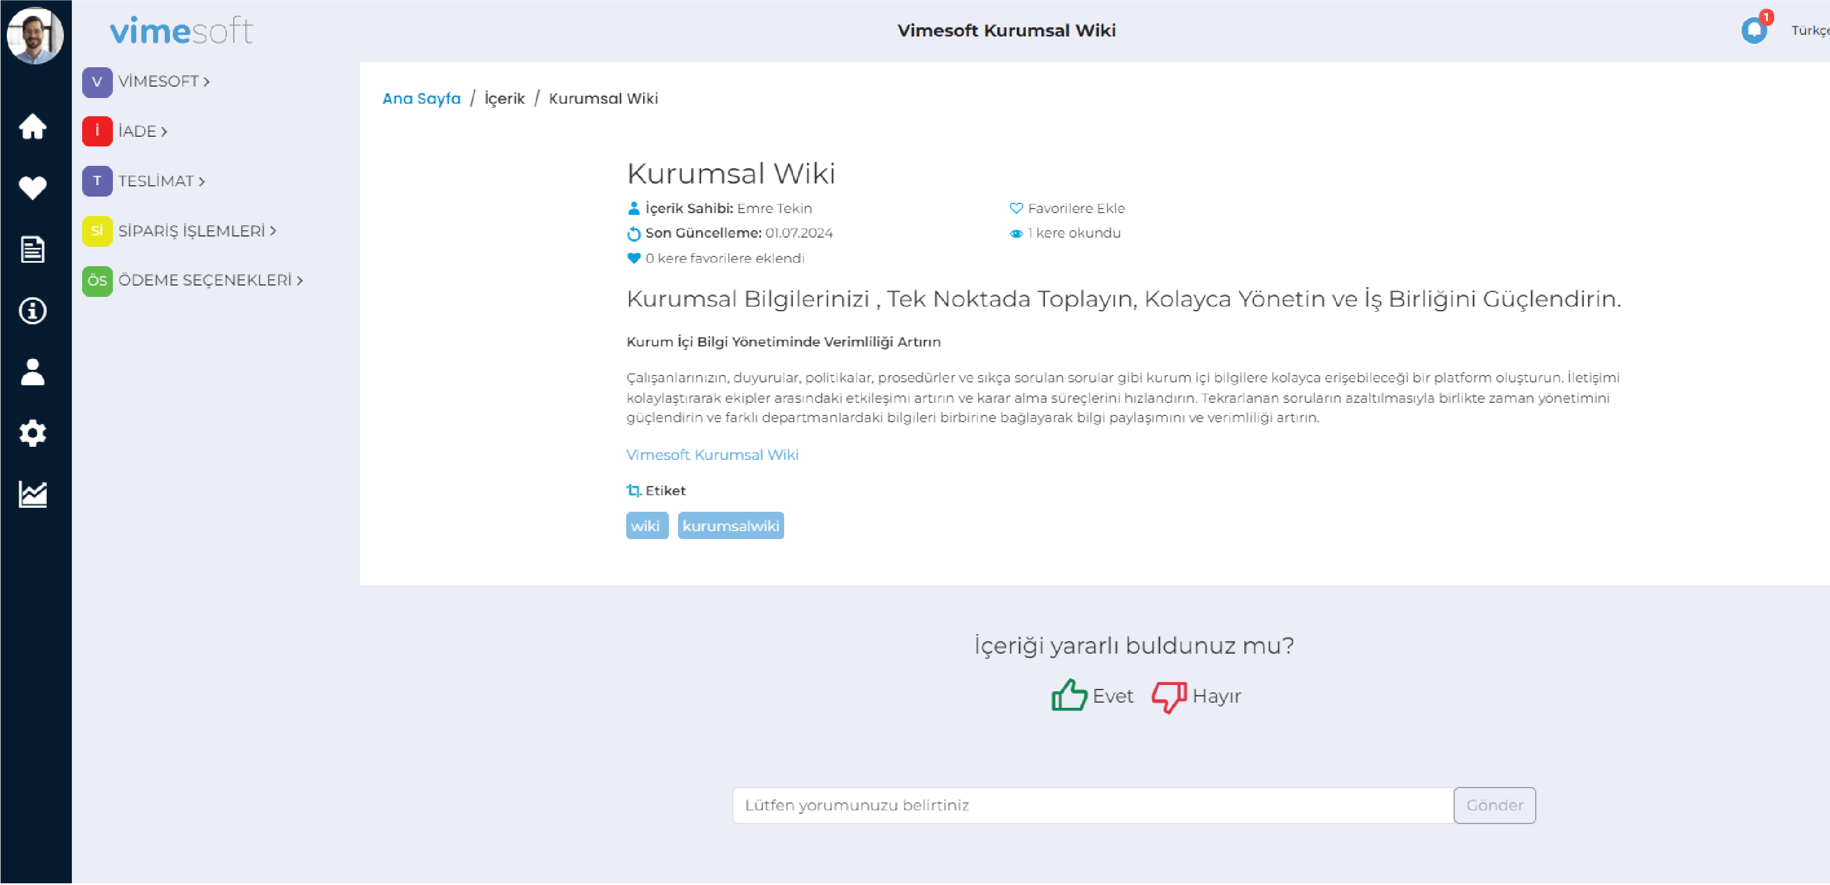Viewport: 1830px width, 885px height.
Task: Click the Son Güncelleme date 01.07.2024
Action: tap(798, 234)
